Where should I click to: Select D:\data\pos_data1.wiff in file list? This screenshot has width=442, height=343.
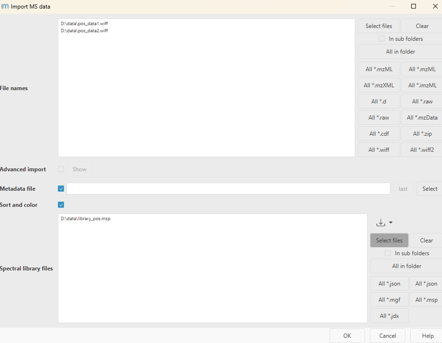tap(84, 24)
